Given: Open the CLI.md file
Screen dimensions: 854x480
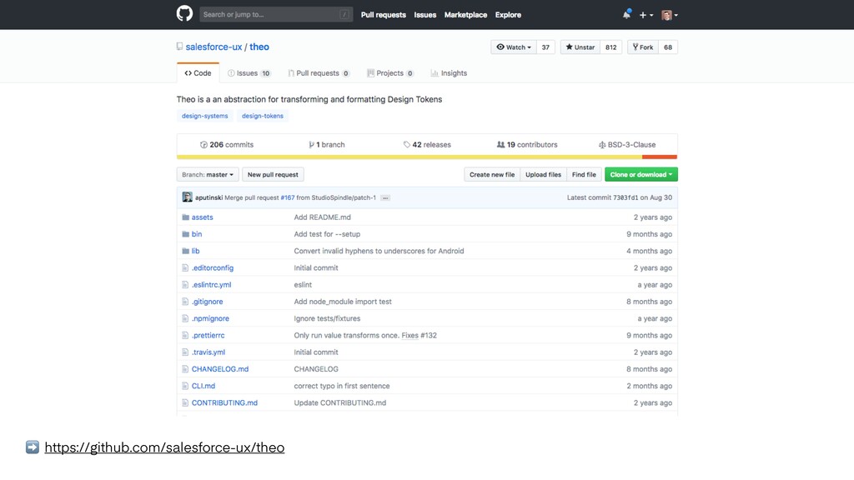Looking at the screenshot, I should (x=203, y=386).
